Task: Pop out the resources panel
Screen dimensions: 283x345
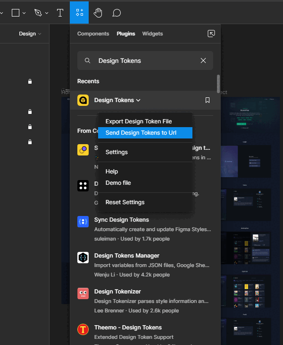Action: [x=211, y=34]
